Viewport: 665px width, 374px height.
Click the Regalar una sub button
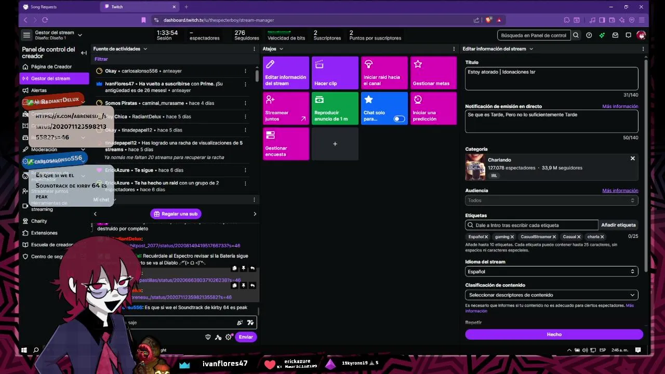pos(175,214)
